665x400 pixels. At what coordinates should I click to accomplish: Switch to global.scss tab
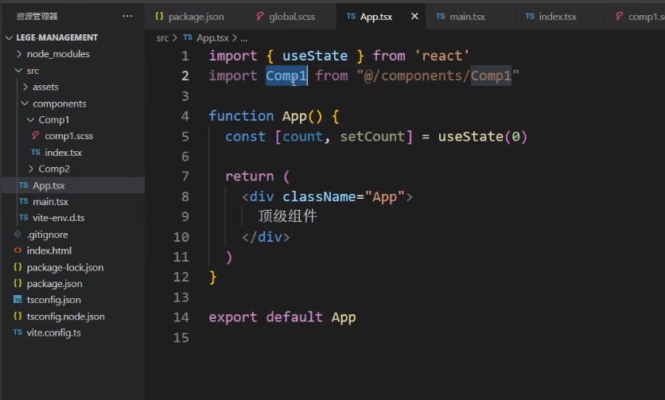pyautogui.click(x=291, y=17)
